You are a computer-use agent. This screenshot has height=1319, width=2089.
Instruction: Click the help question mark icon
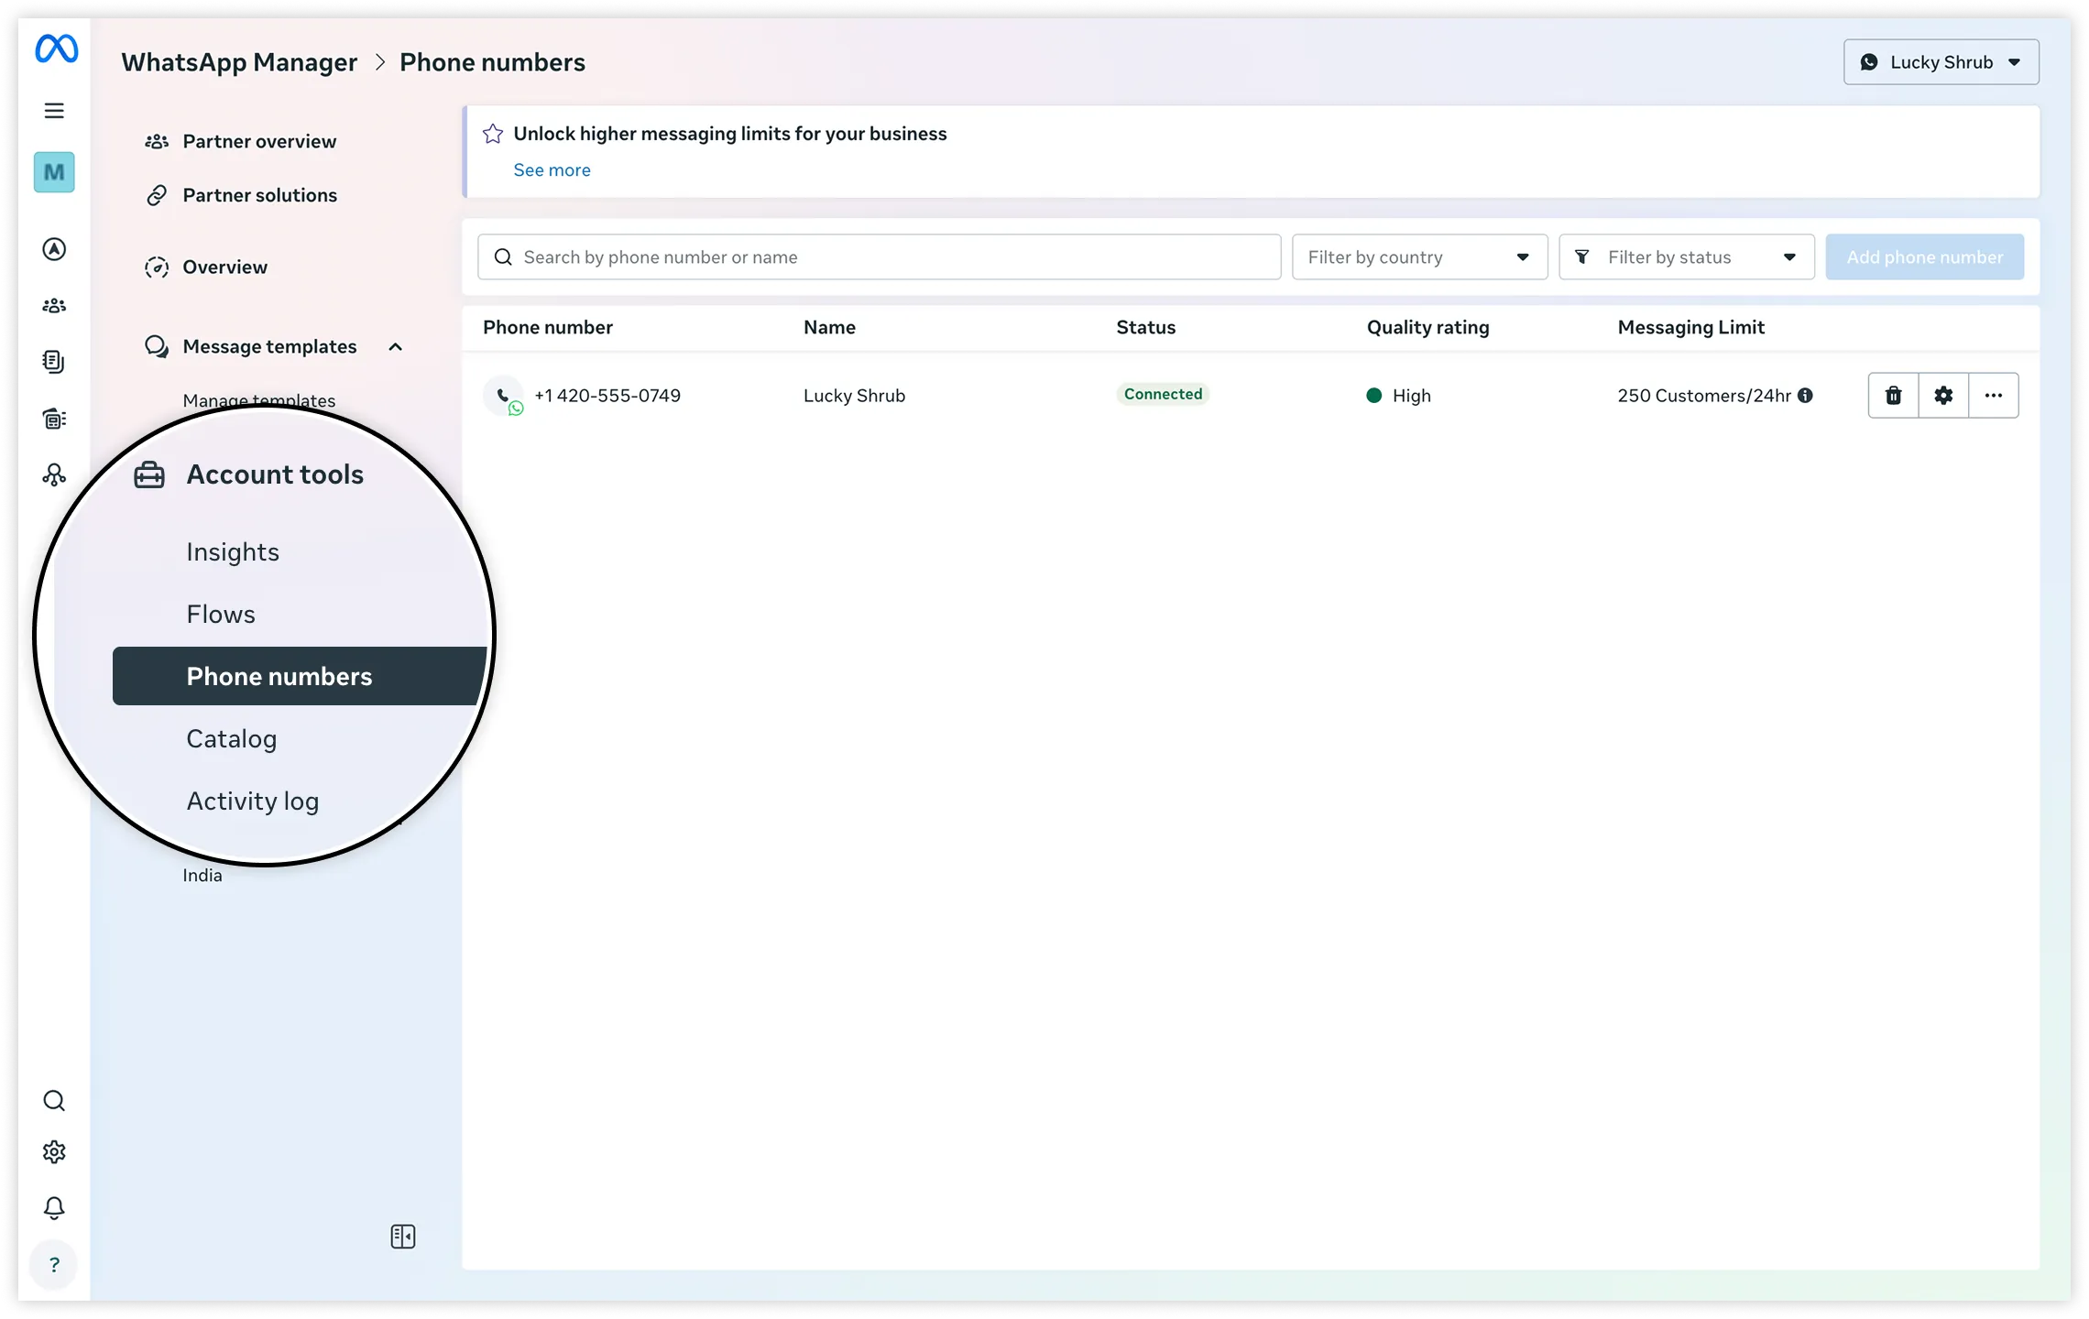pos(54,1265)
